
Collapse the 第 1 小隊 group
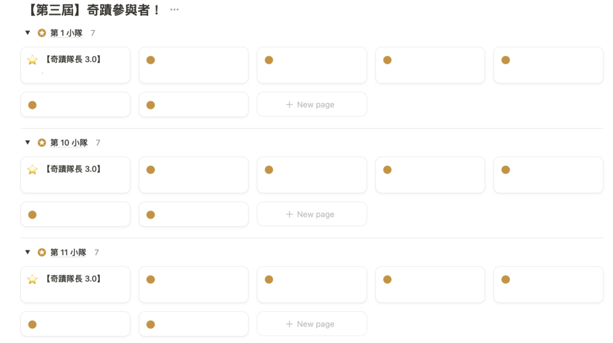point(27,33)
